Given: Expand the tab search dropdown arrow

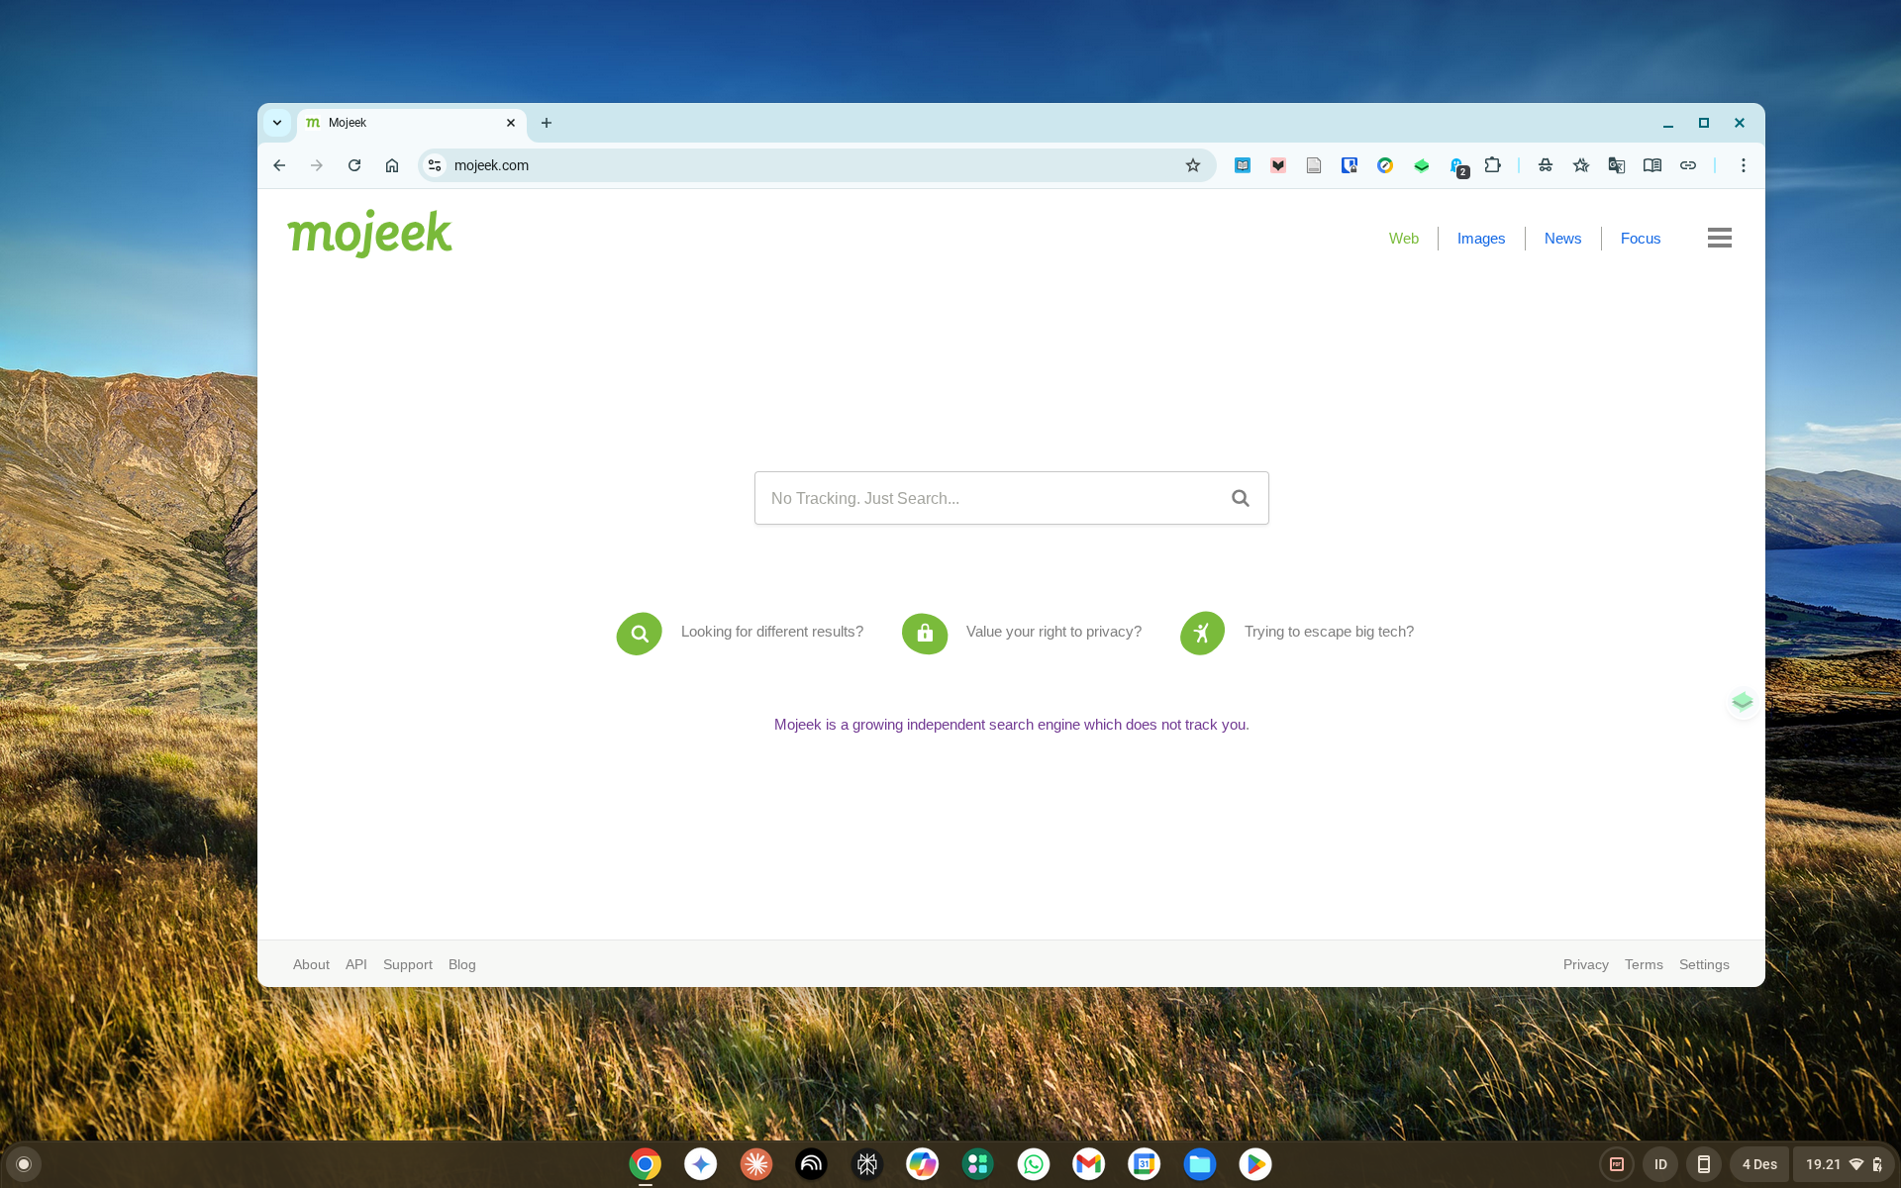Looking at the screenshot, I should click(277, 123).
